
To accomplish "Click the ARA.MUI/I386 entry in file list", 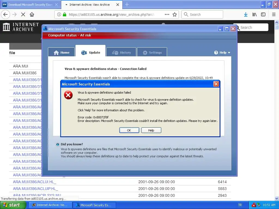I will (25, 73).
